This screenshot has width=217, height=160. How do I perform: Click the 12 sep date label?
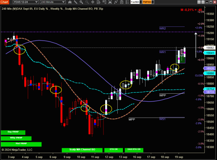coord(109,157)
